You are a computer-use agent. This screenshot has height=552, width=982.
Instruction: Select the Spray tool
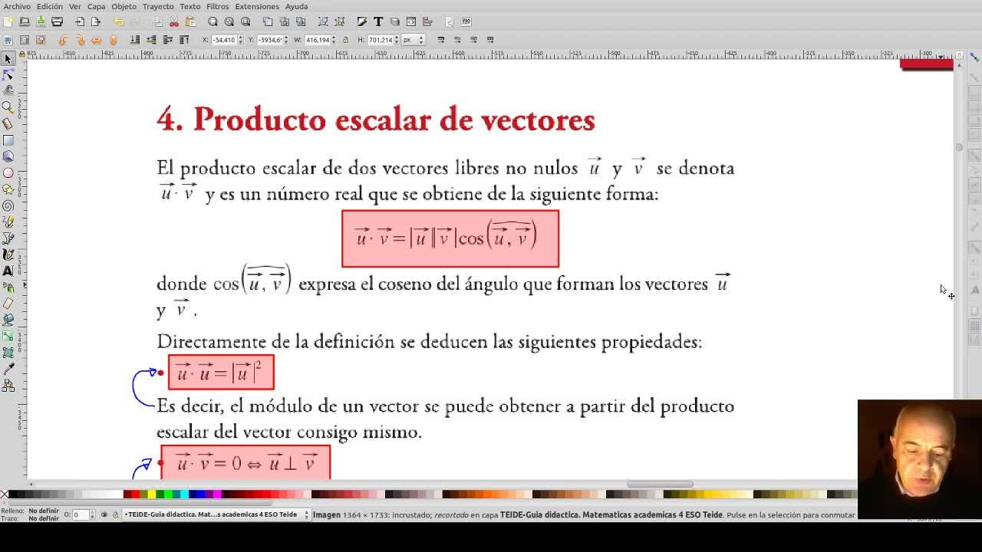pyautogui.click(x=8, y=287)
